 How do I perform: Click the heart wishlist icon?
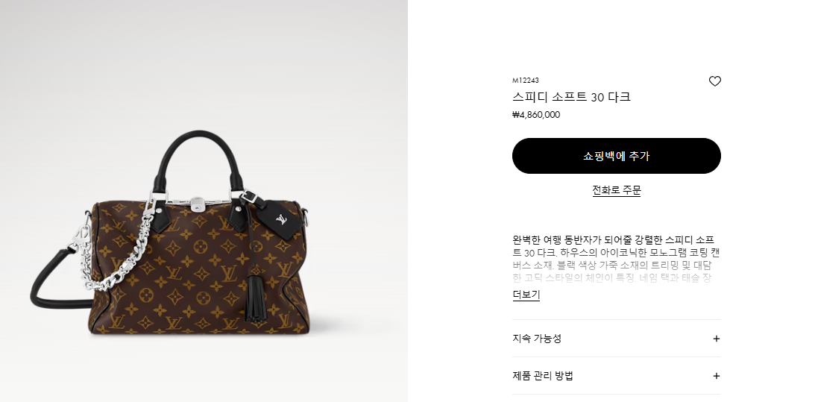click(x=714, y=81)
